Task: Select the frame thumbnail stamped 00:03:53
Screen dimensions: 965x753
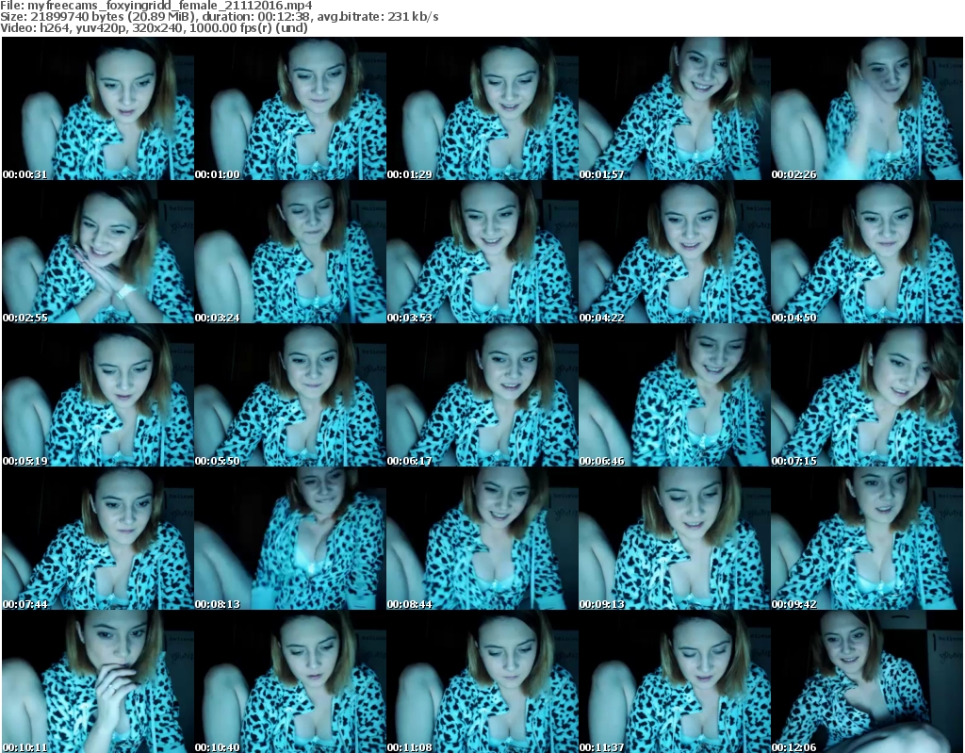Action: click(482, 252)
